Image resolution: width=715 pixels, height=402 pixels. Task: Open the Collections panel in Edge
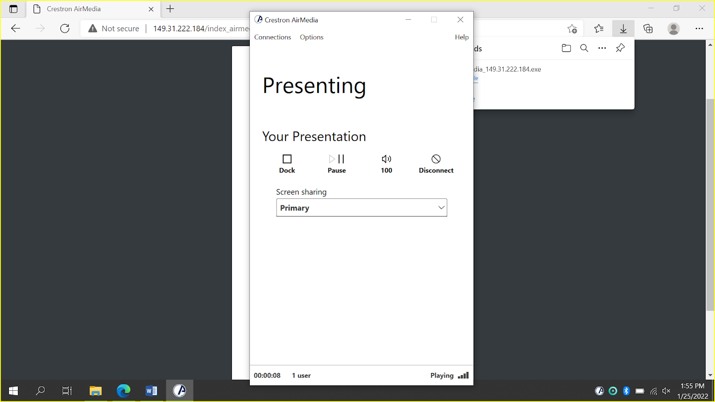pyautogui.click(x=648, y=29)
